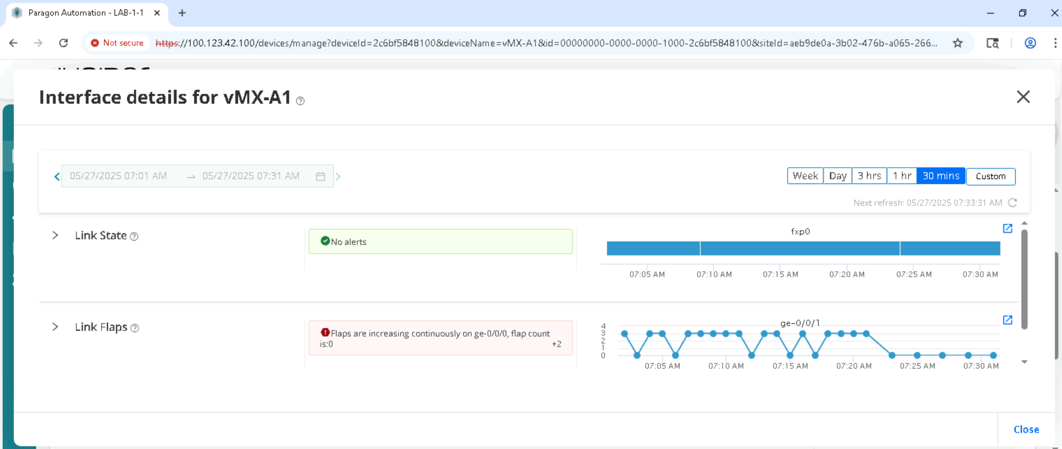The image size is (1062, 449).
Task: Choose the Custom time range button
Action: point(990,176)
